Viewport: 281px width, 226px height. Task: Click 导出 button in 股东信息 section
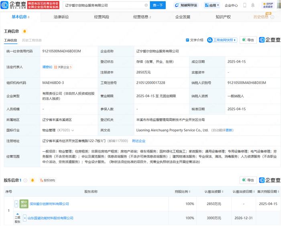tap(248, 180)
